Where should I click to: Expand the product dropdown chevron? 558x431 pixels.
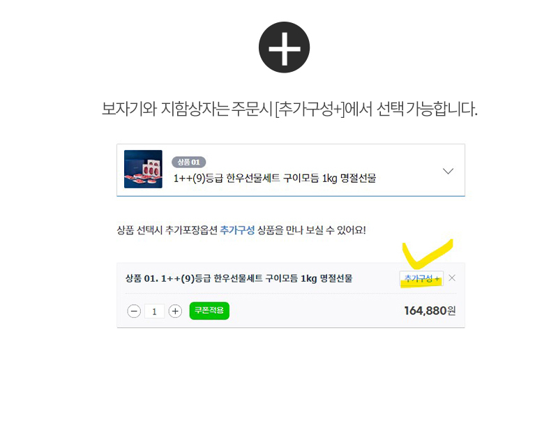tap(448, 171)
